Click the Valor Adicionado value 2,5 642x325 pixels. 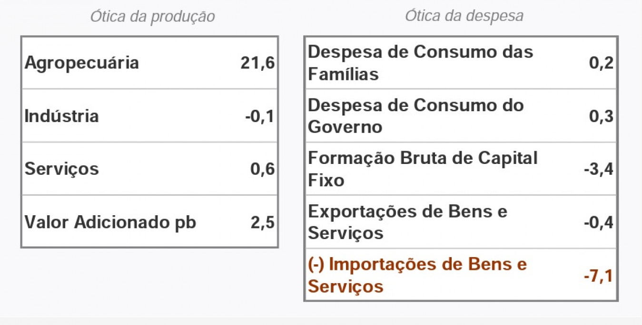263,222
